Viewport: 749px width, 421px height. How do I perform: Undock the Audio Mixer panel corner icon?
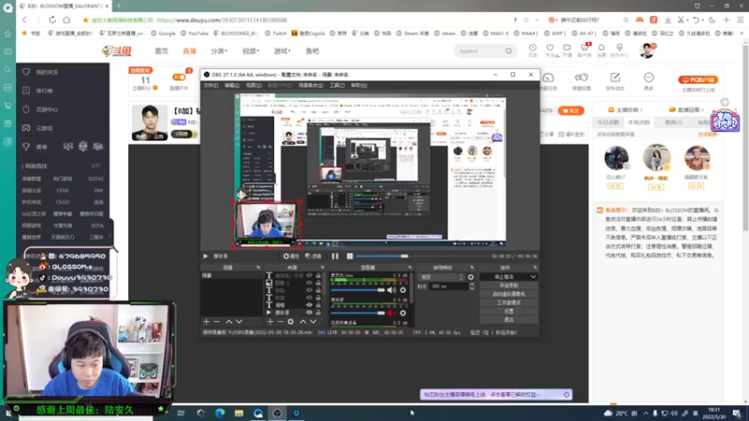click(409, 268)
